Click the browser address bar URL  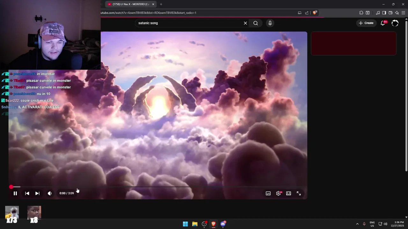click(x=149, y=13)
